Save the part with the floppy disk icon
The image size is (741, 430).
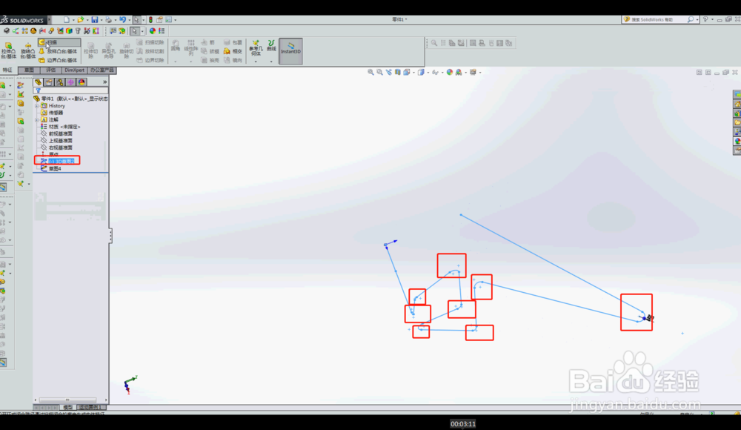point(95,20)
